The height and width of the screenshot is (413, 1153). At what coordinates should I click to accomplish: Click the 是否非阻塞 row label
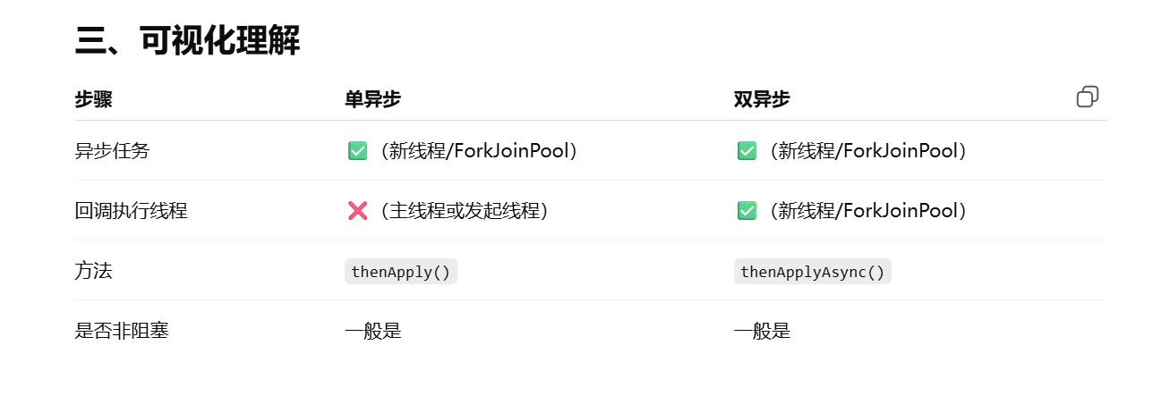click(122, 331)
